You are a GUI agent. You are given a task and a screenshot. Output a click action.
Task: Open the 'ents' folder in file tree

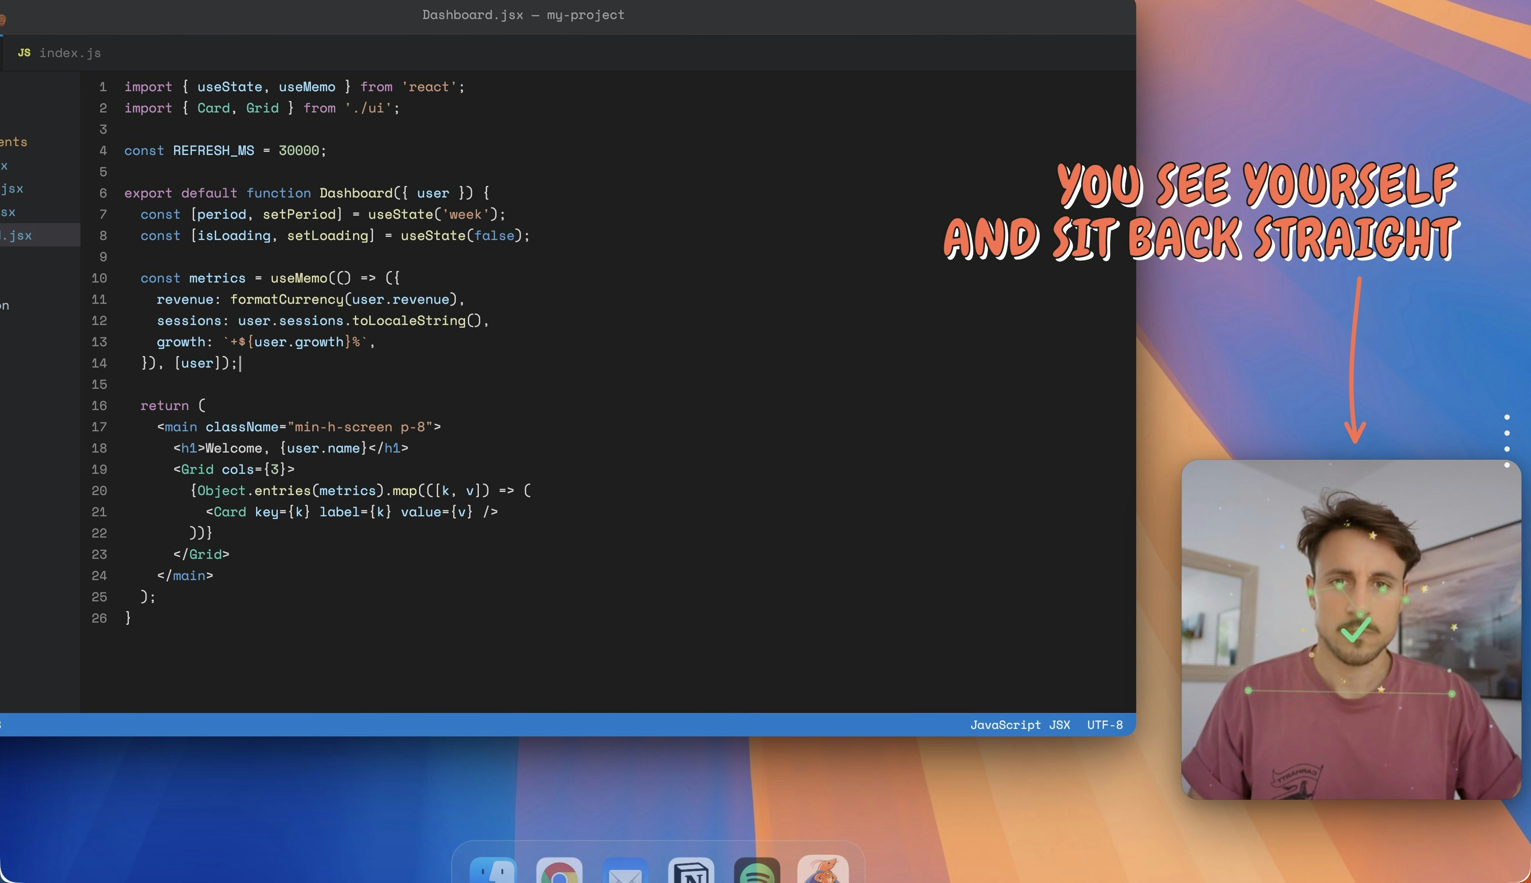point(13,142)
